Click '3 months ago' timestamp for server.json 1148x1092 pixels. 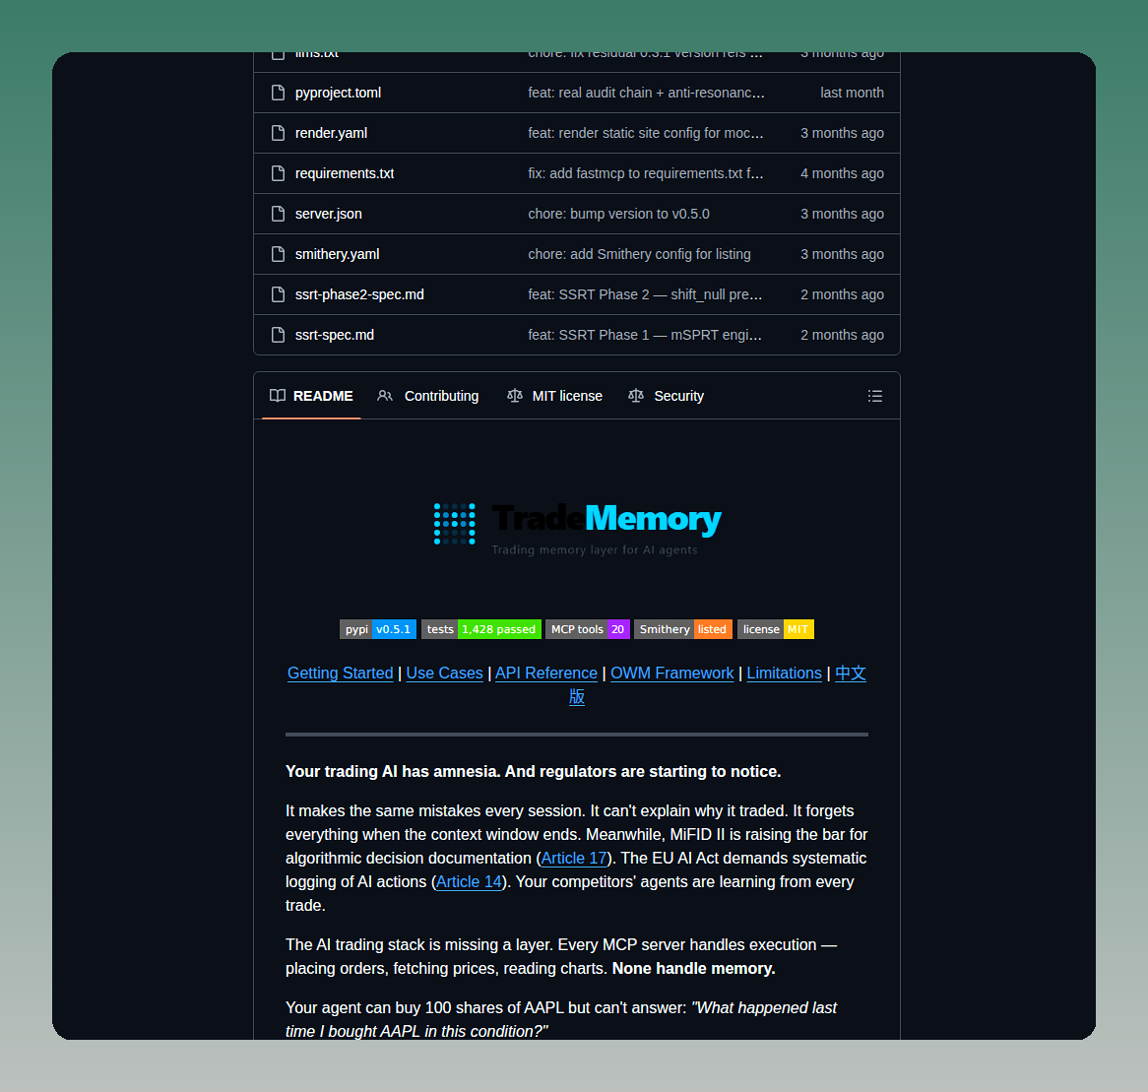click(x=842, y=214)
